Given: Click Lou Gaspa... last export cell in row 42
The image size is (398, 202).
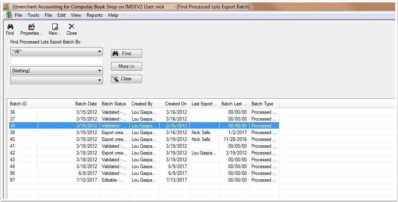Looking at the screenshot, I should click(x=204, y=153).
